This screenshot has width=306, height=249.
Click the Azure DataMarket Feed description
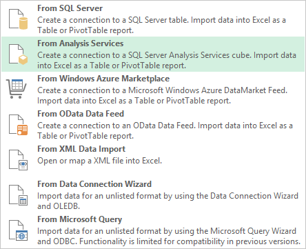[x=163, y=95]
